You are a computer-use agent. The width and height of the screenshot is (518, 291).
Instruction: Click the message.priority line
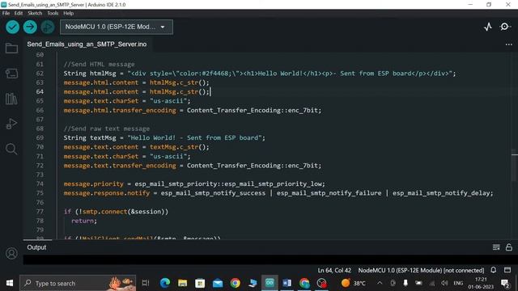click(x=194, y=183)
